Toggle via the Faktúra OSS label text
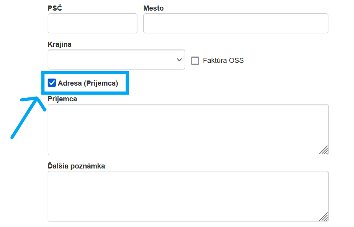Viewport: 354px width, 227px height. click(x=223, y=60)
